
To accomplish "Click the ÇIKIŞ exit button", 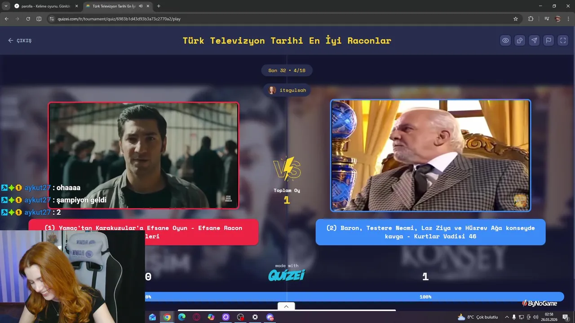I will [x=20, y=40].
